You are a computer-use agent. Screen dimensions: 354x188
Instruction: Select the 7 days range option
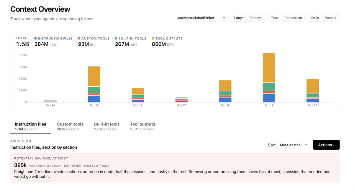[x=238, y=18]
